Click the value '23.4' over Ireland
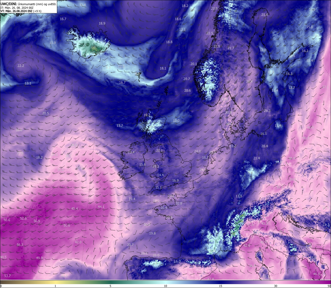This screenshot has width=331, height=288. click(x=131, y=152)
